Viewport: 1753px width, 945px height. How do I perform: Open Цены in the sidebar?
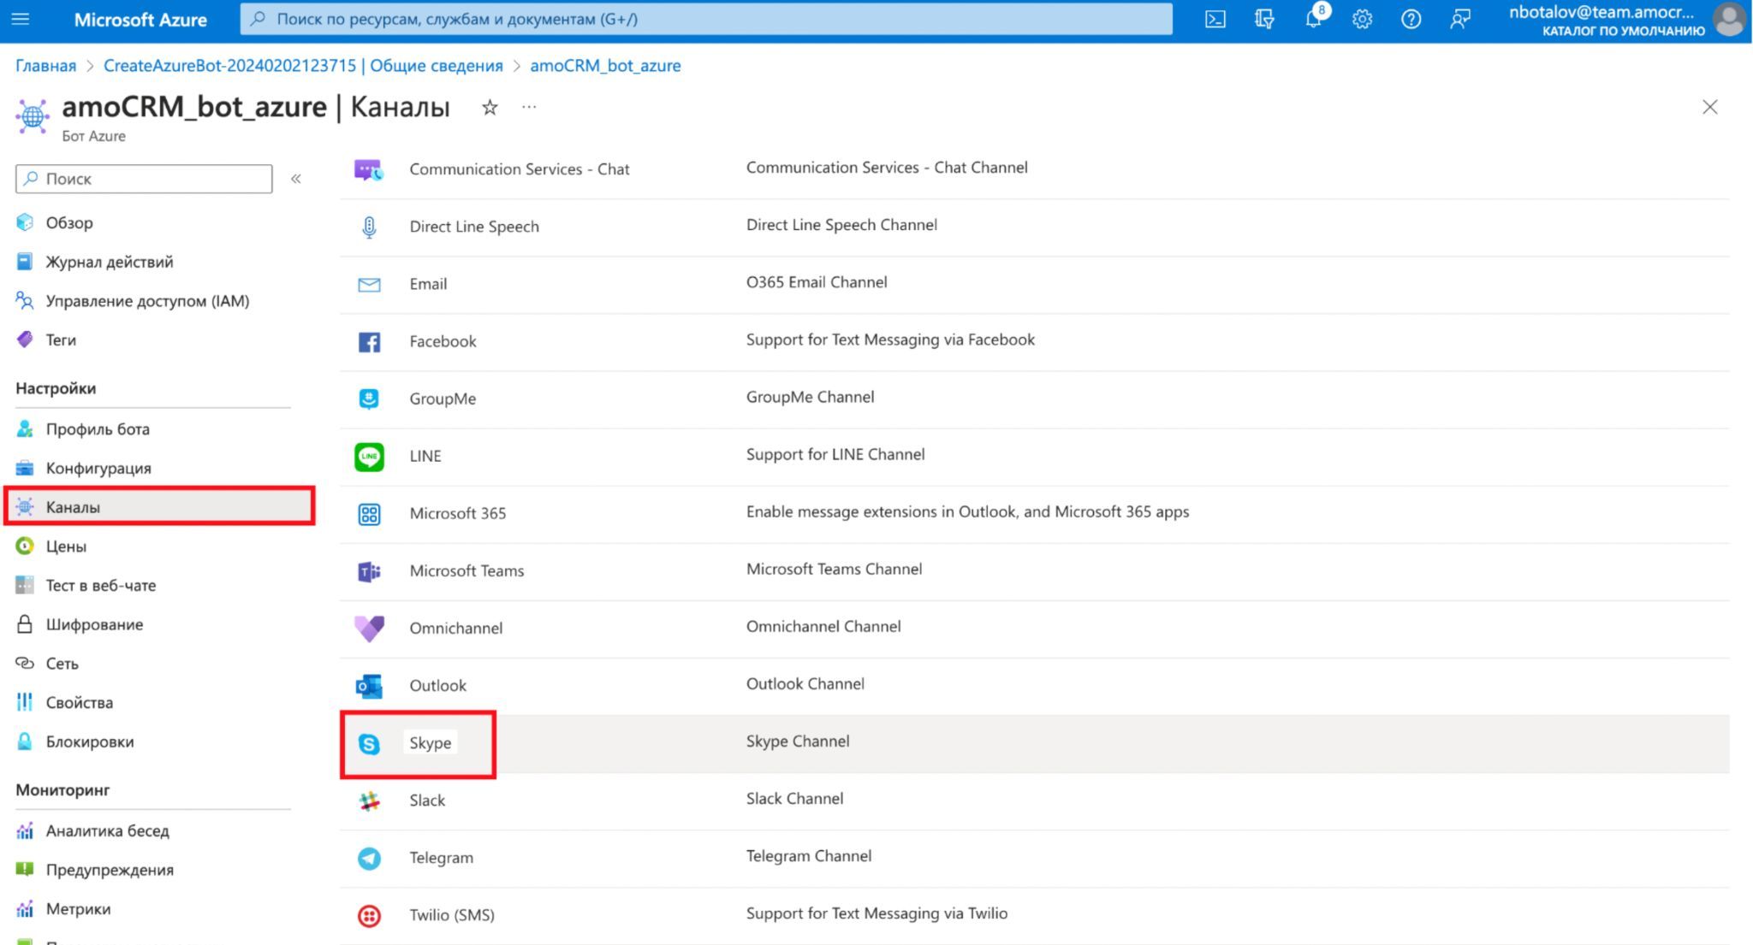66,546
